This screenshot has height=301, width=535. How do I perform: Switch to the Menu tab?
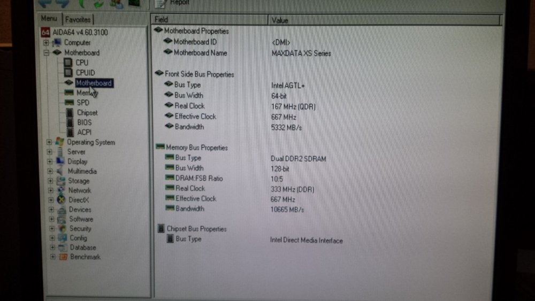tap(49, 19)
